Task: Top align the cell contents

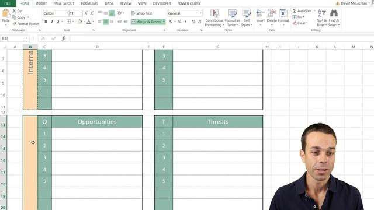Action: (x=100, y=13)
